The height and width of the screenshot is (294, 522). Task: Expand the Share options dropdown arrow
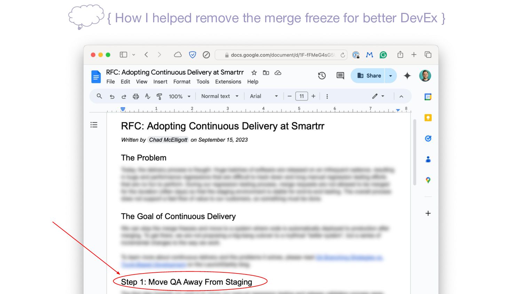pyautogui.click(x=390, y=76)
